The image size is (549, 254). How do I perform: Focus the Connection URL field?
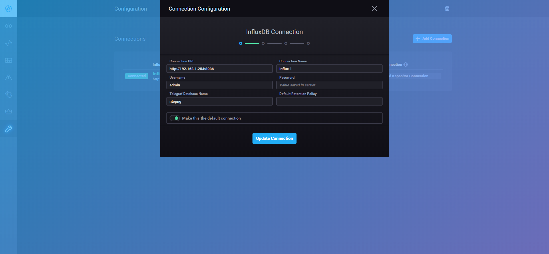pos(220,69)
